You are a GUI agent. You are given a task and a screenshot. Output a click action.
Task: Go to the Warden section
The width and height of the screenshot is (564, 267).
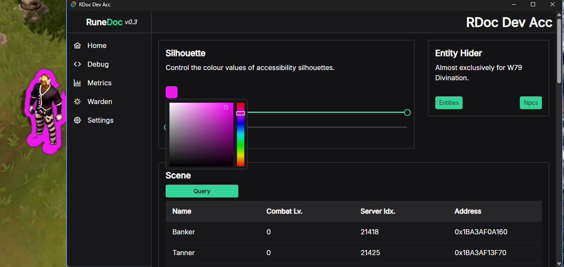point(99,101)
